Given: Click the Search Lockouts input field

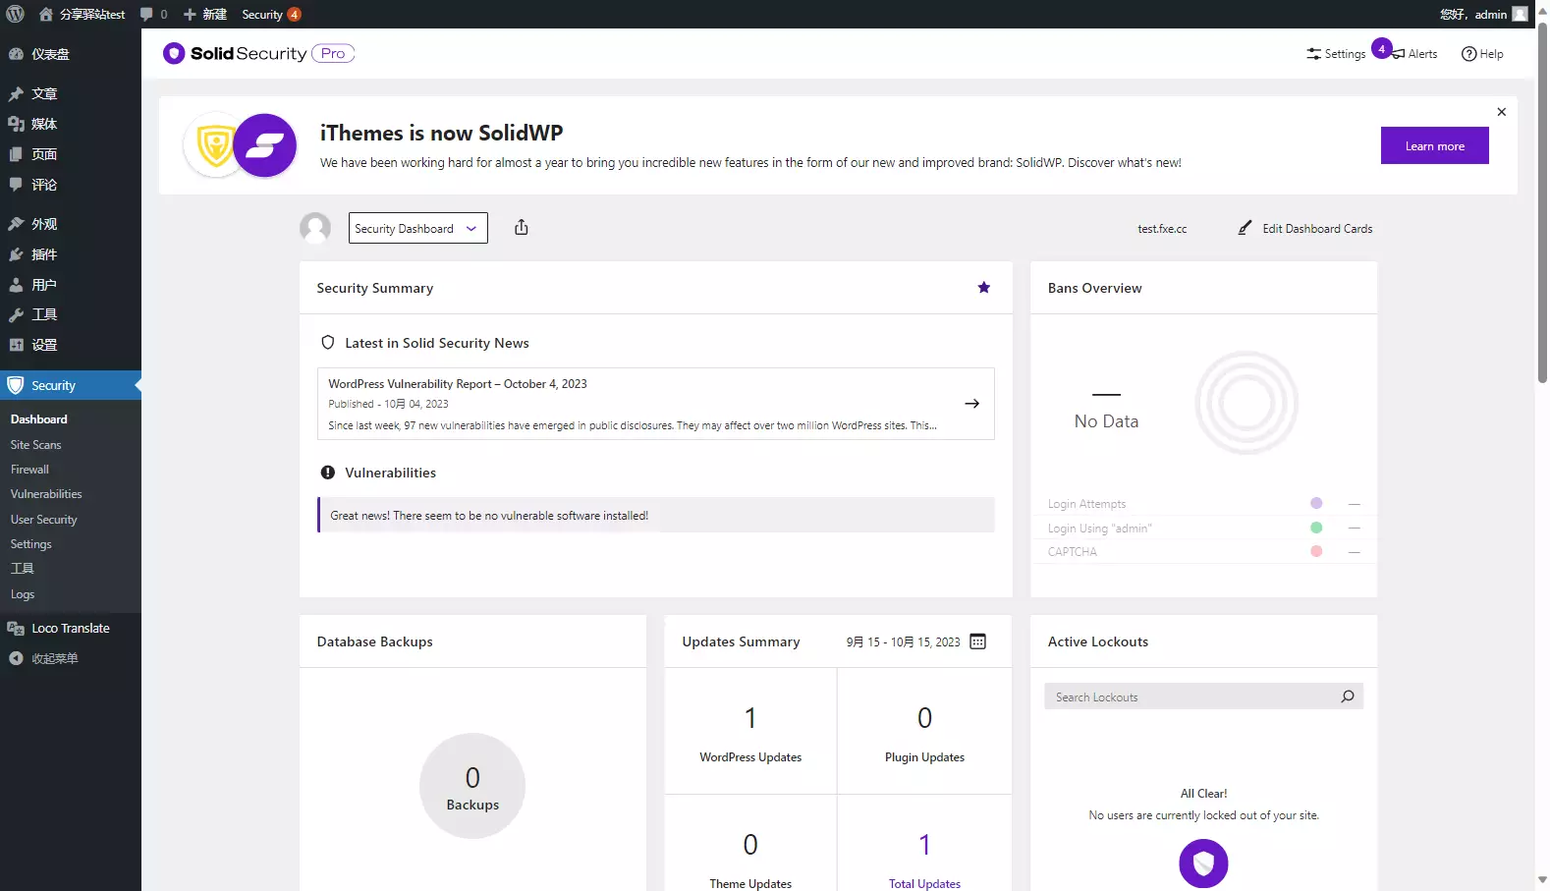Looking at the screenshot, I should pyautogui.click(x=1190, y=696).
